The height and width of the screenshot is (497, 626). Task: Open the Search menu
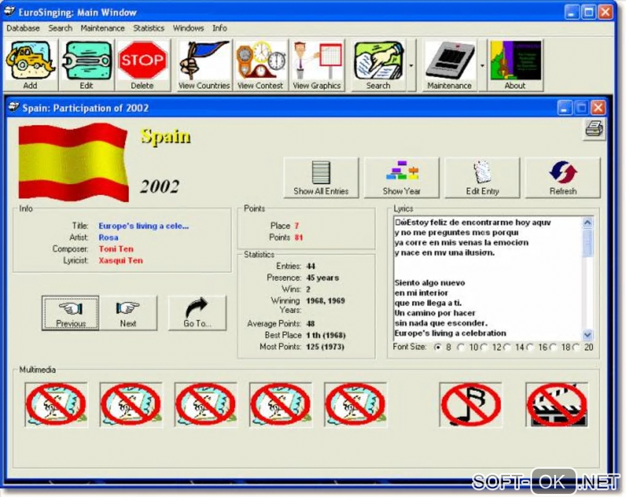click(60, 28)
